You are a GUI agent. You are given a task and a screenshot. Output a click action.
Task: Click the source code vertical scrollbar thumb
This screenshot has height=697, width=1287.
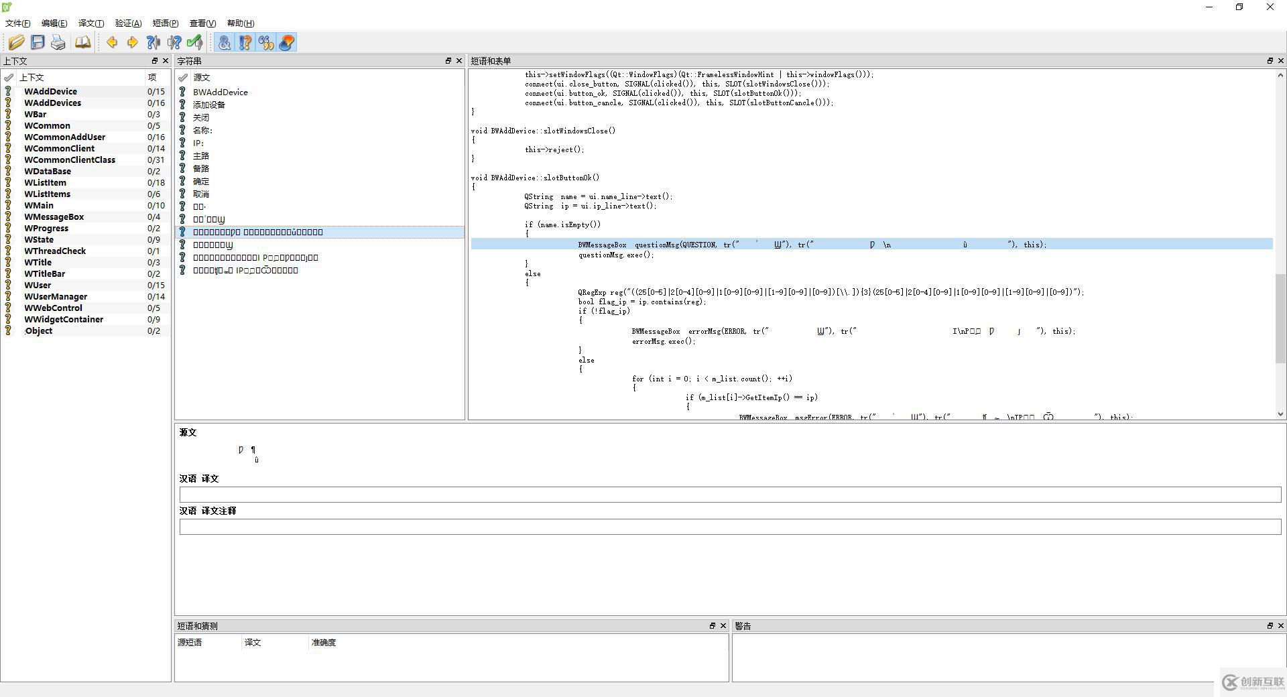1280,318
